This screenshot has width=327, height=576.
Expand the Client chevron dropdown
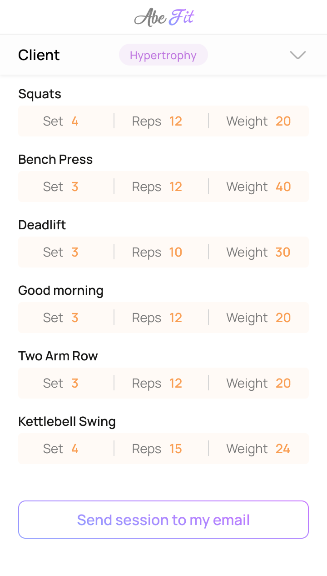point(298,55)
